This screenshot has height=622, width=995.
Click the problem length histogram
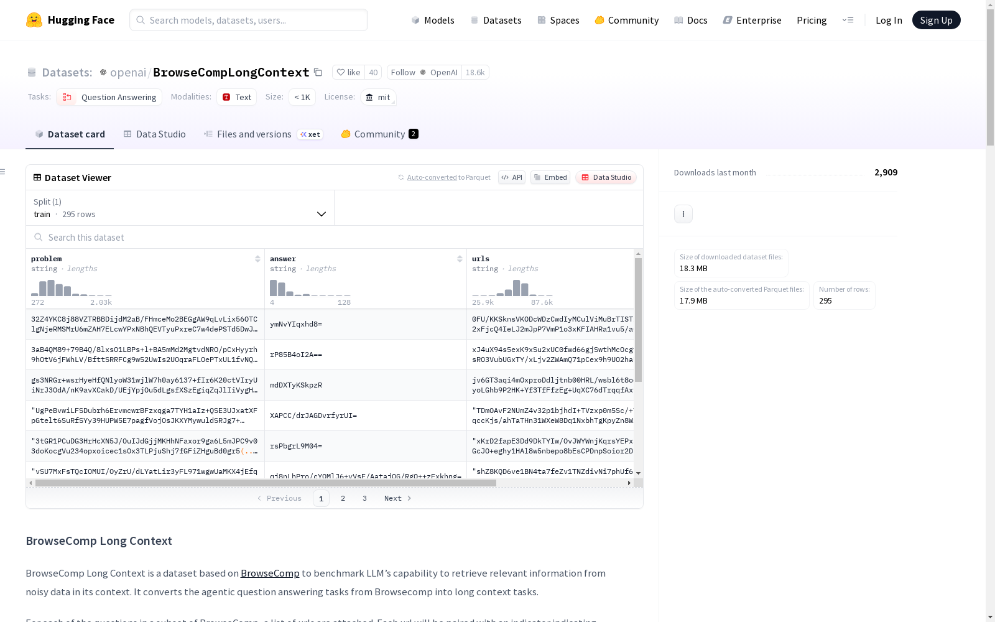pos(72,288)
